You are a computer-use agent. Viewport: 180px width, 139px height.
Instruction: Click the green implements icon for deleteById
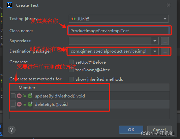30,104
